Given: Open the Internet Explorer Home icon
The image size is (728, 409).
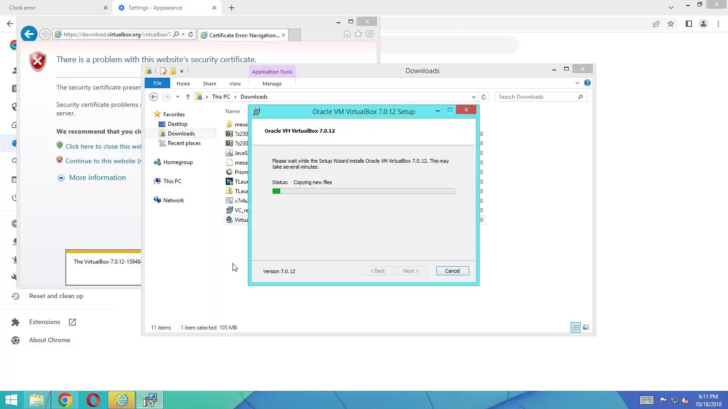Looking at the screenshot, I should (347, 34).
